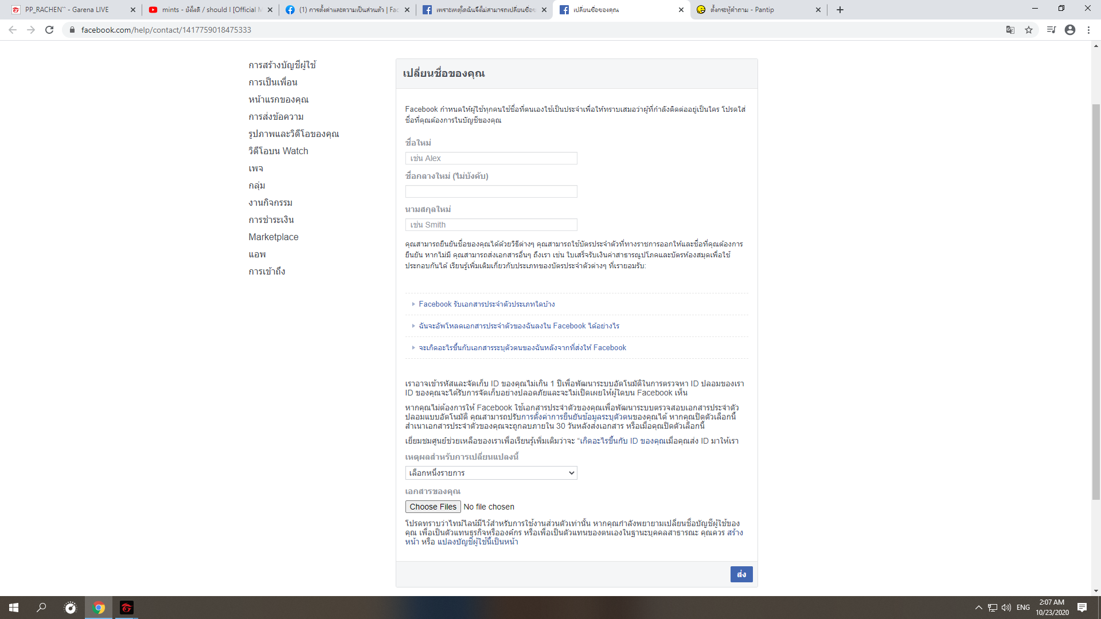Open Garena app in taskbar

point(127,608)
